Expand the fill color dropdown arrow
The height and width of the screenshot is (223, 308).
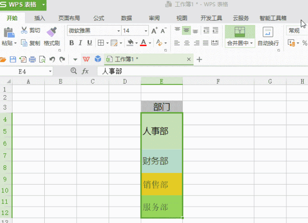point(136,43)
